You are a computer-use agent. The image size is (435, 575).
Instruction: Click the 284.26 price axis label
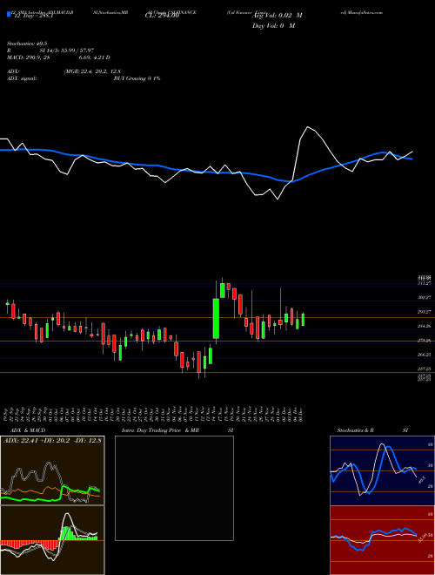(424, 326)
